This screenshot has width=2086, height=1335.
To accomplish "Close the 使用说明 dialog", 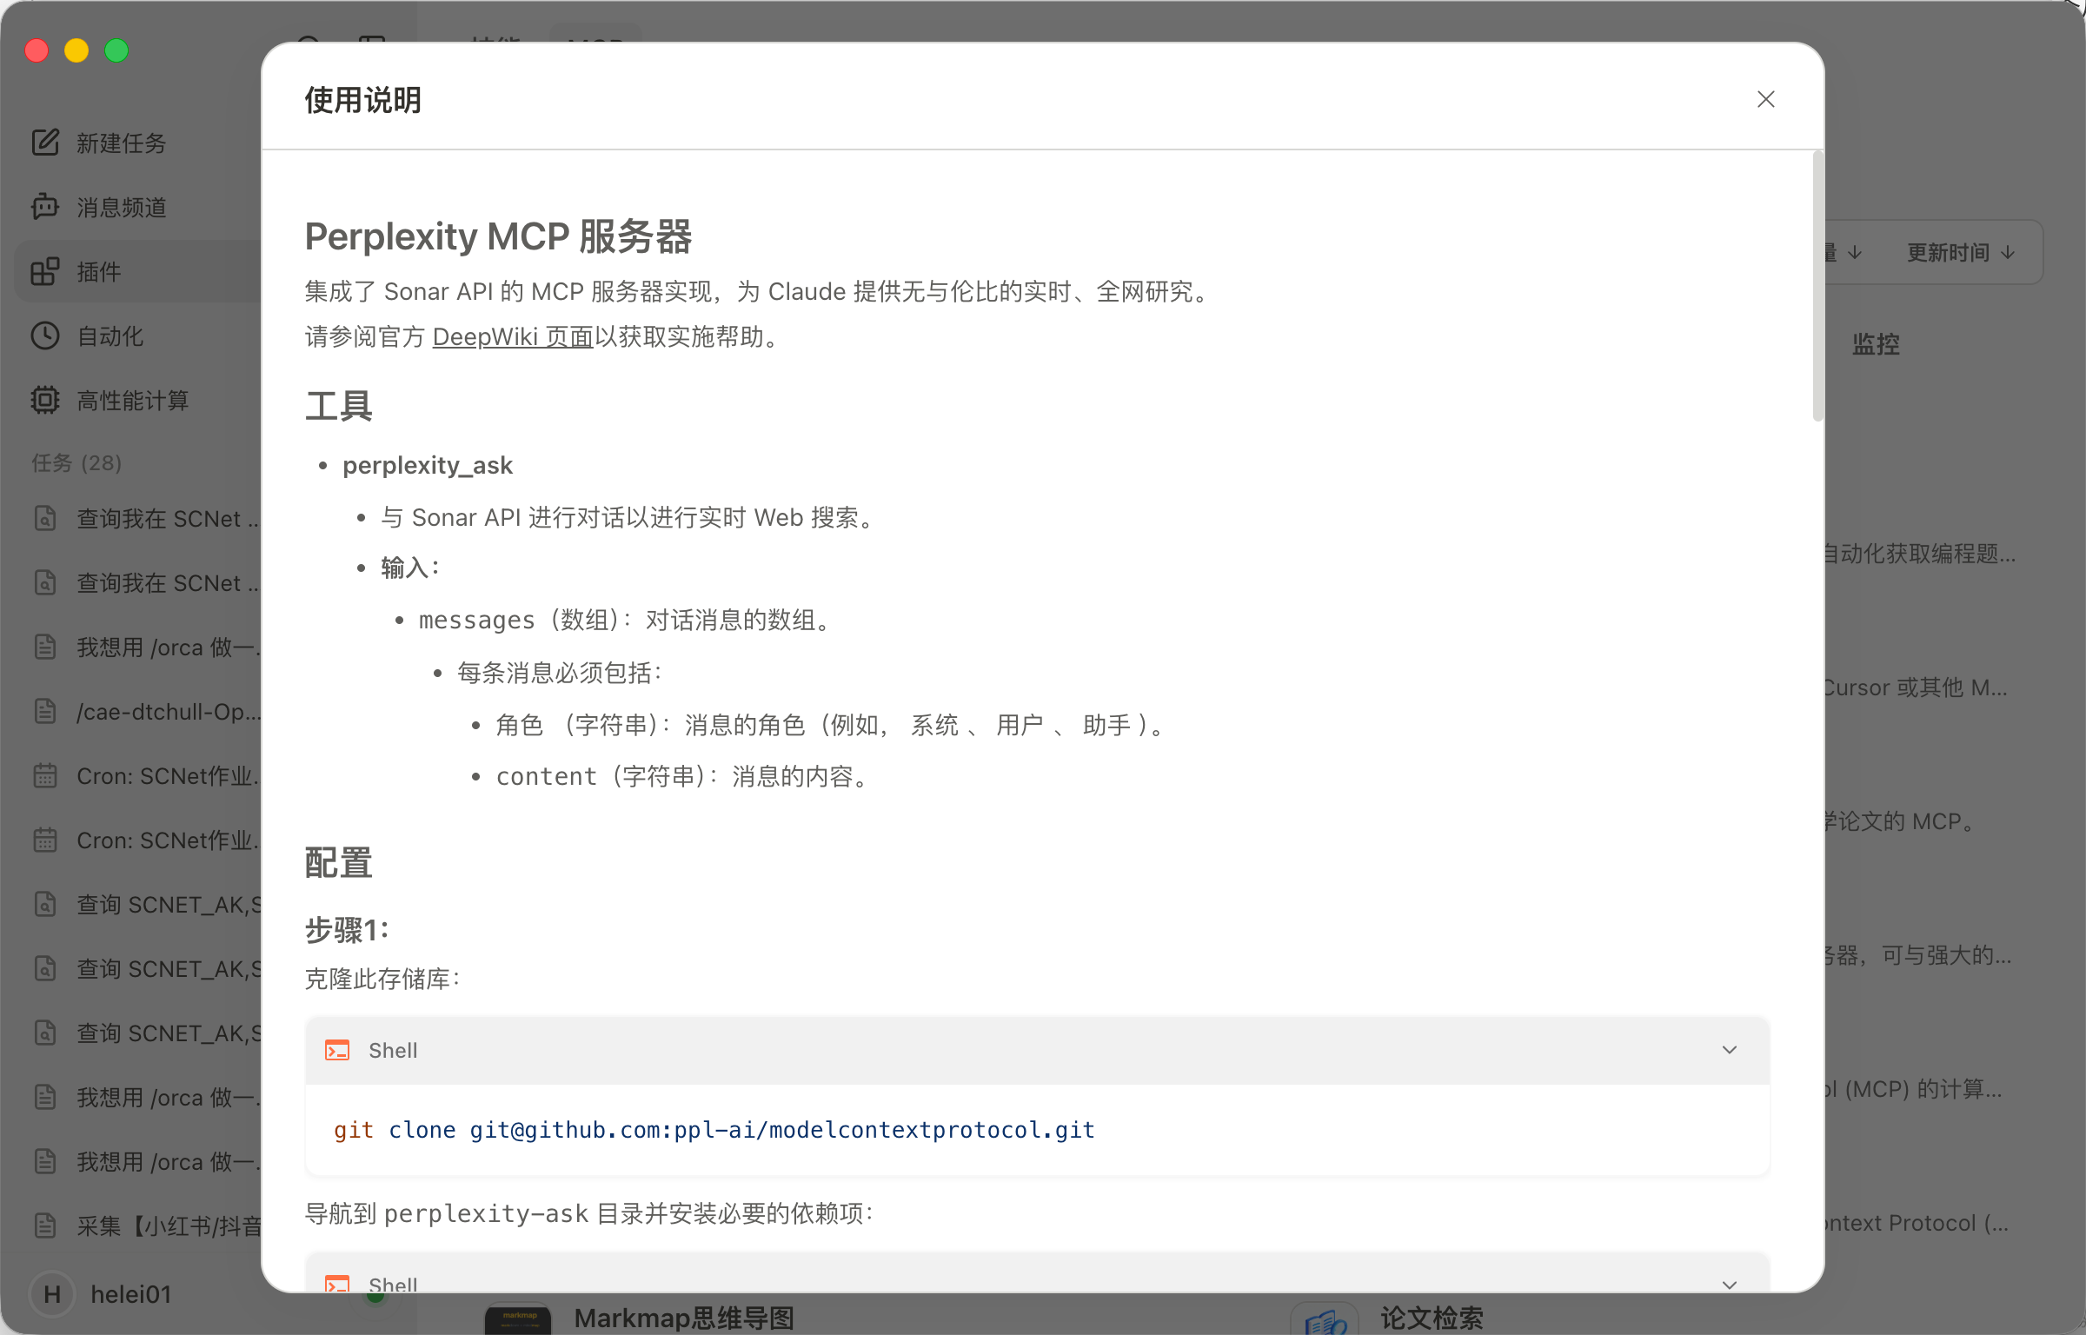I will [x=1765, y=99].
